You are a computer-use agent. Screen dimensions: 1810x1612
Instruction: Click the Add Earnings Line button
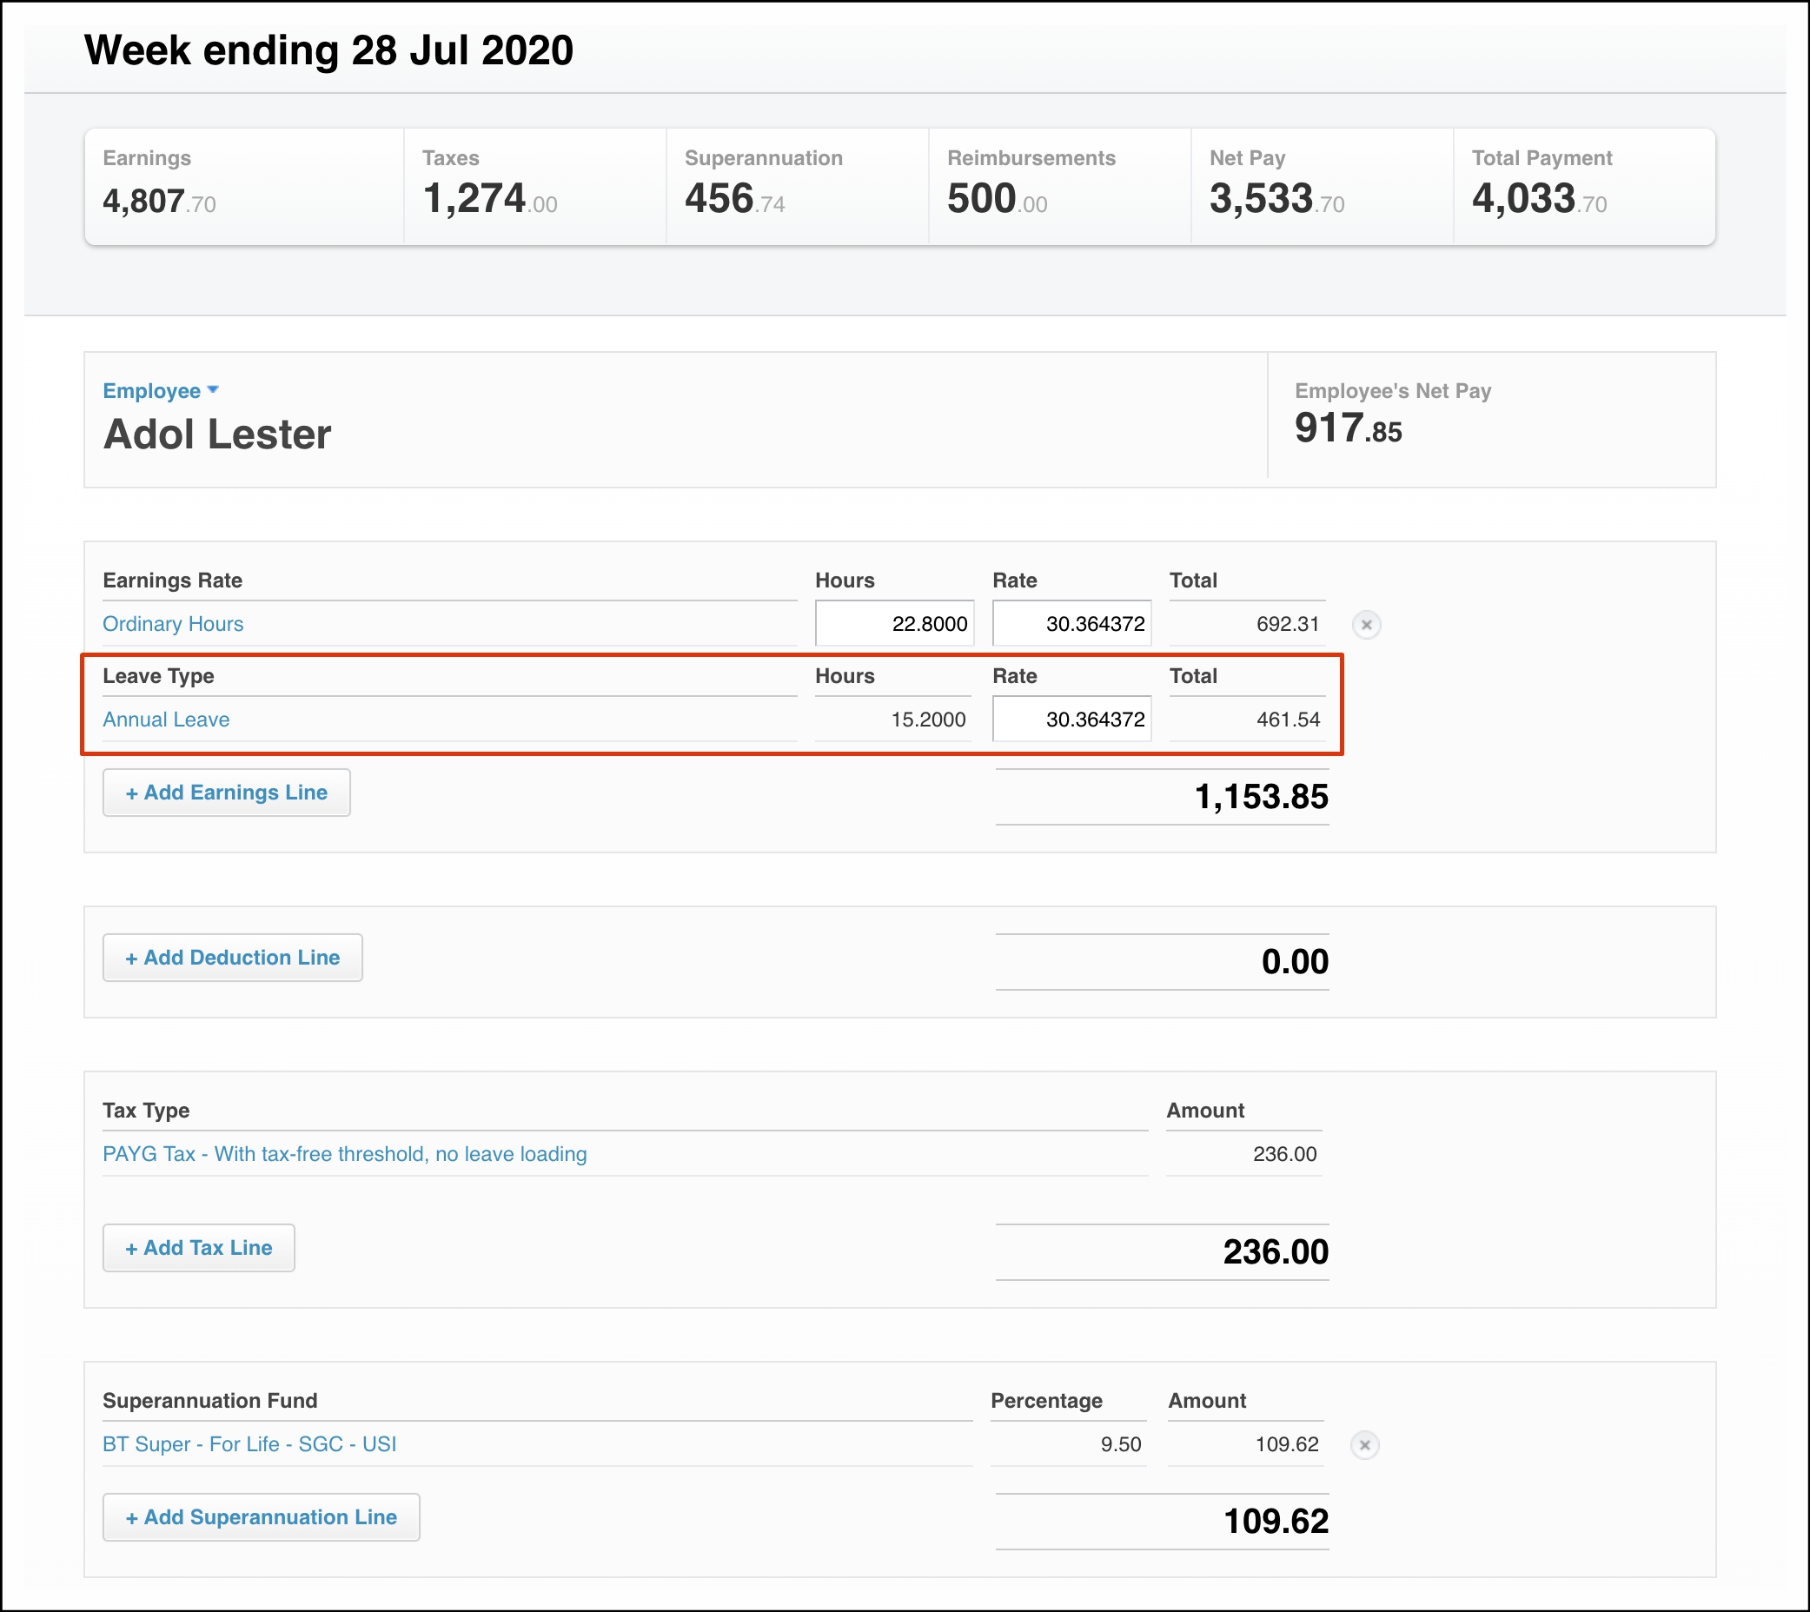(226, 793)
